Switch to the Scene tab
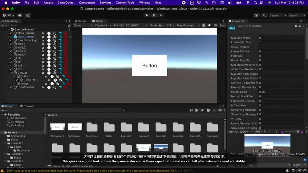Viewport: 308px width, 173px height. (80, 21)
